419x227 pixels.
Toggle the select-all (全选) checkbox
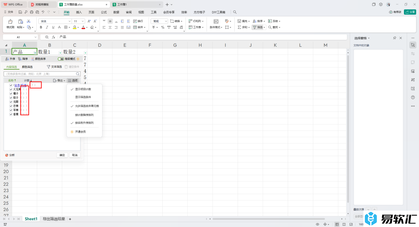coord(11,85)
